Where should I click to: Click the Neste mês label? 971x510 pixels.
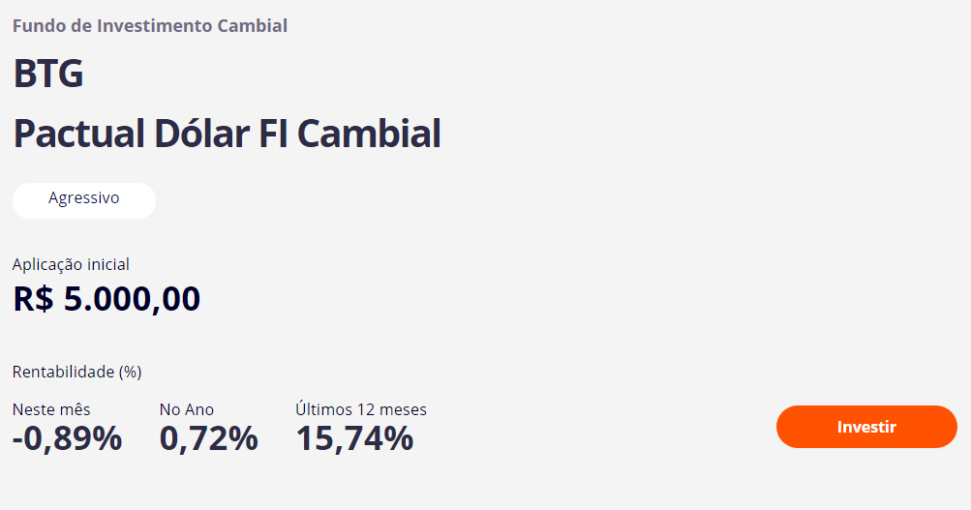coord(51,409)
